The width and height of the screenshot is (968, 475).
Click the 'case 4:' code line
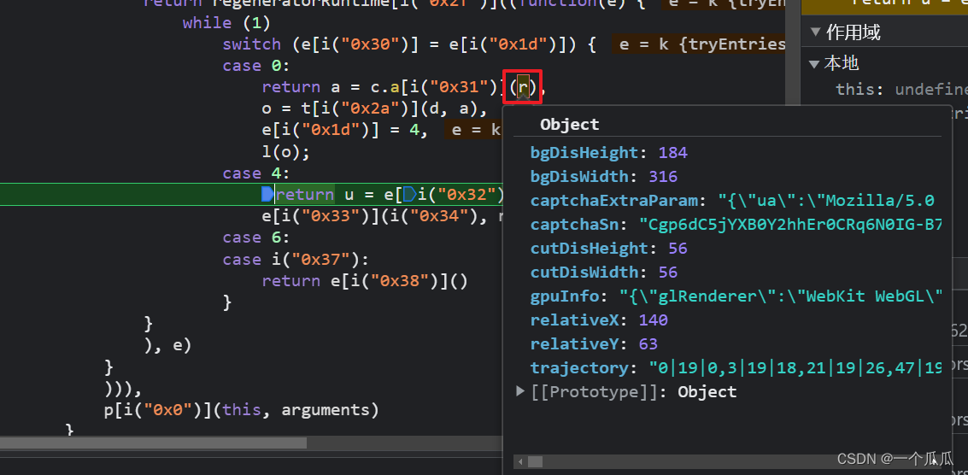point(256,173)
